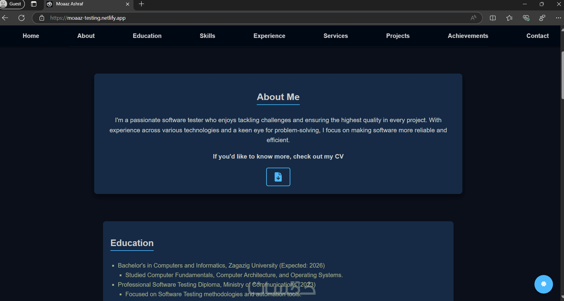This screenshot has width=564, height=301.
Task: Click the 'Studied Computer Fundamentals' bullet text
Action: tap(234, 275)
